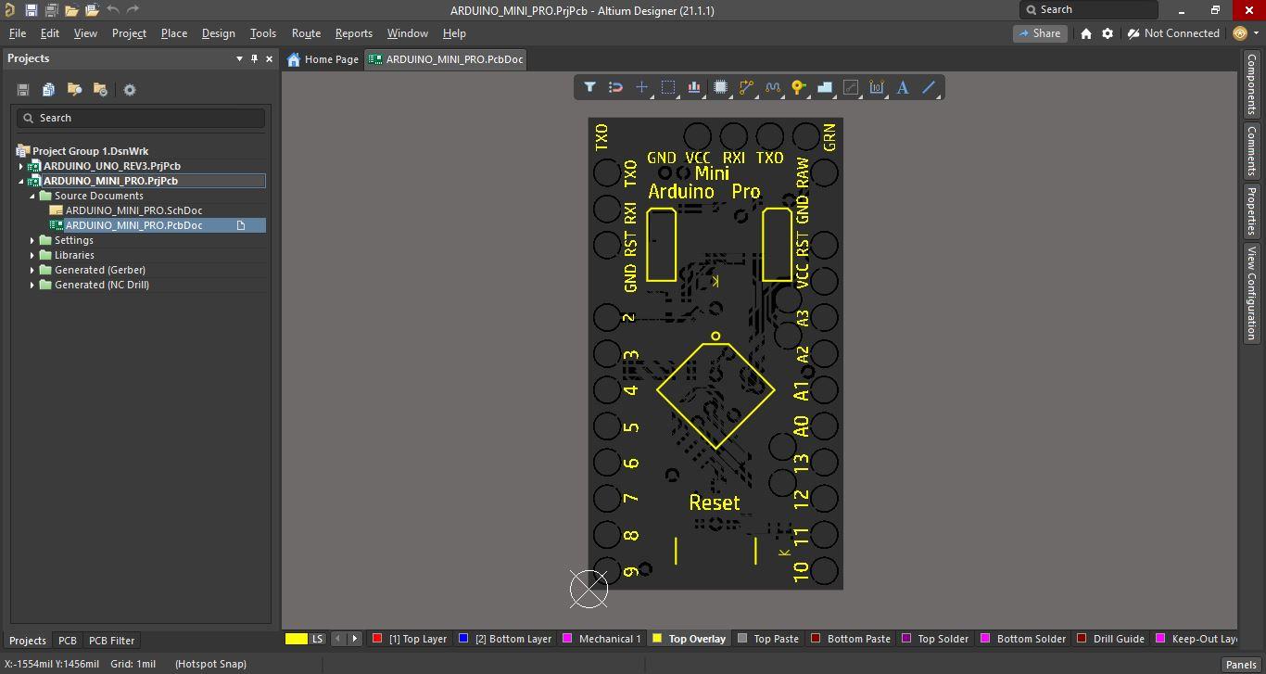The width and height of the screenshot is (1266, 674).
Task: Click the user account avatar icon
Action: (x=1241, y=33)
